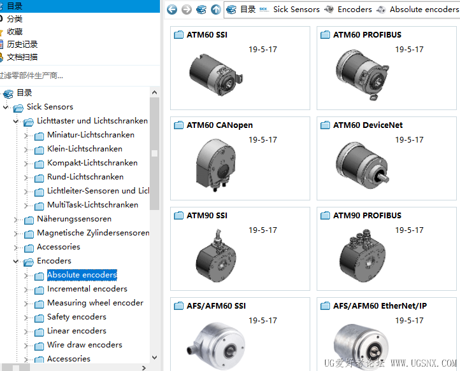The height and width of the screenshot is (371, 460).
Task: Select Absolute encoders in the breadcrumb path
Action: (x=424, y=10)
